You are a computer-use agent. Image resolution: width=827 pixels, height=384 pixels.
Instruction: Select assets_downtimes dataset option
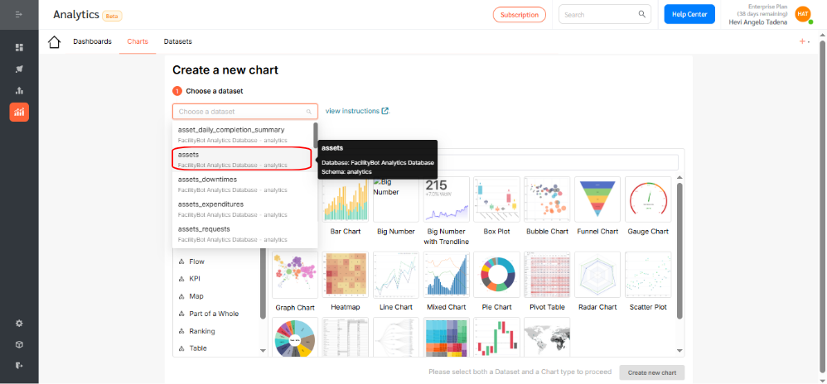245,184
